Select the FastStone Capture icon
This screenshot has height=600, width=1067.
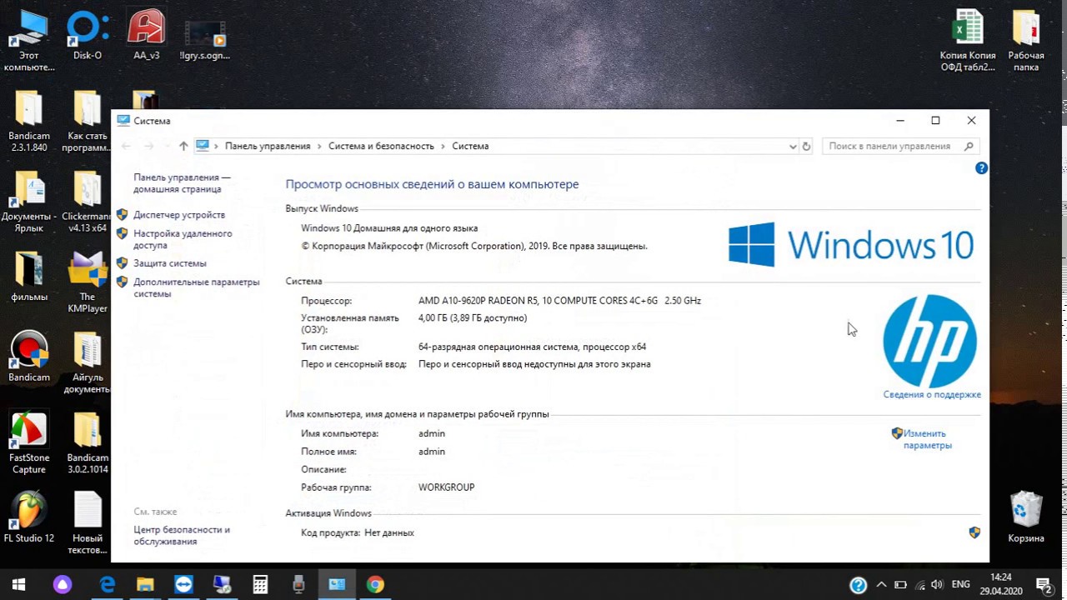pyautogui.click(x=29, y=443)
